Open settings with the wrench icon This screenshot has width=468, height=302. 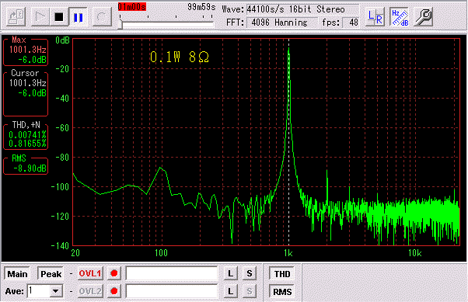pyautogui.click(x=423, y=17)
